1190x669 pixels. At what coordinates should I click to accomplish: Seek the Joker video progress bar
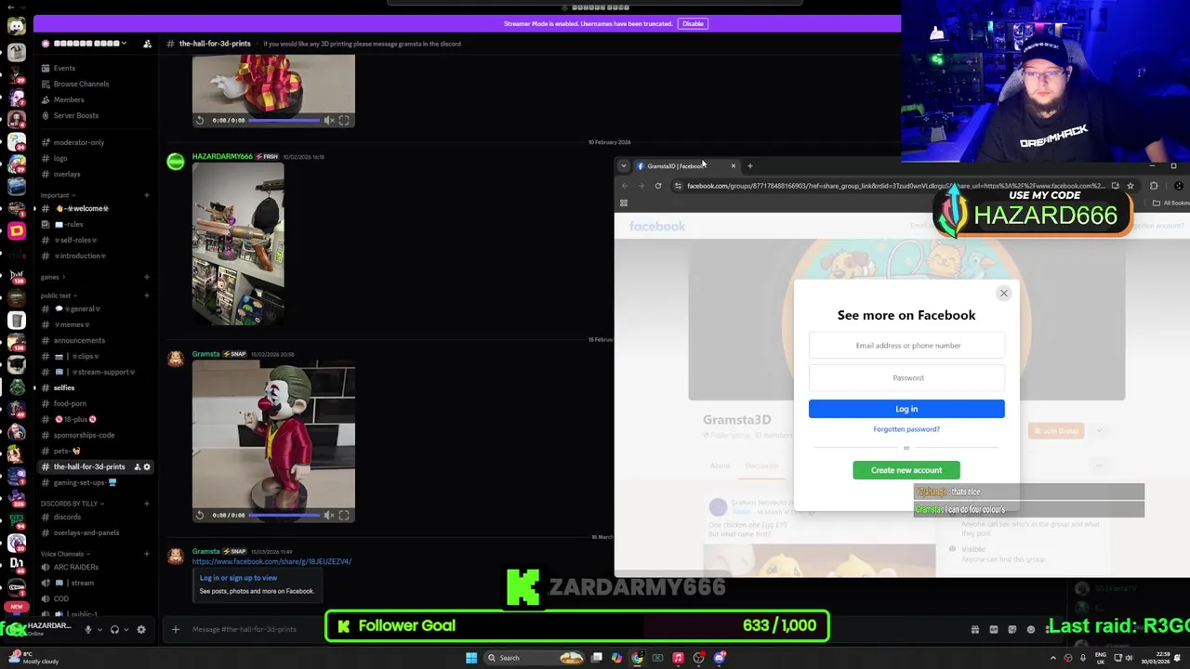(285, 515)
